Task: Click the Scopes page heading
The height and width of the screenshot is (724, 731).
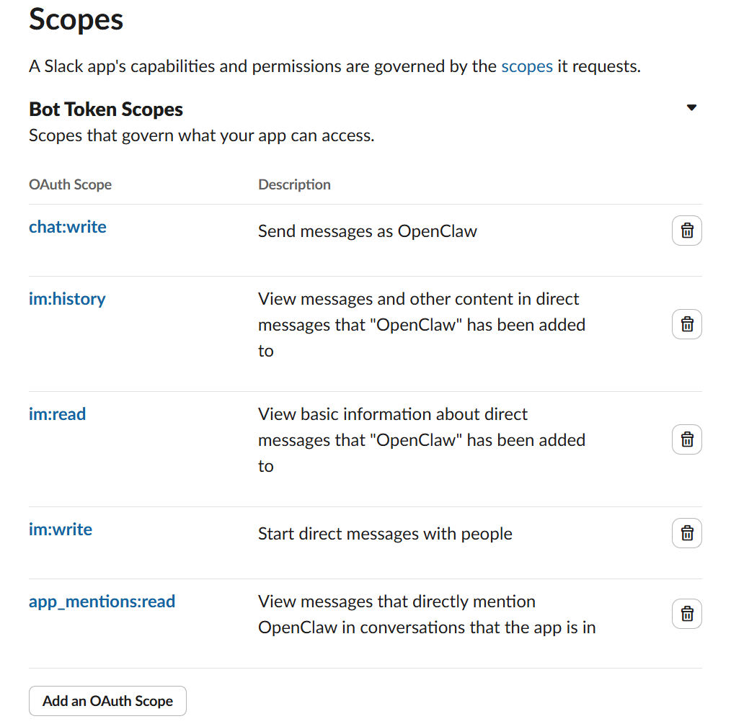Action: pos(76,20)
